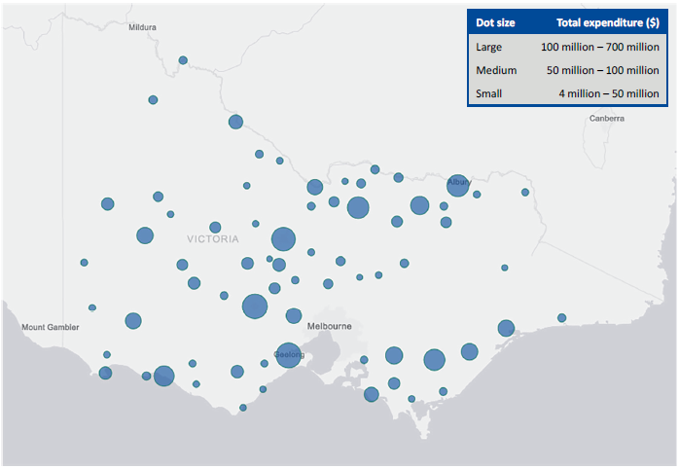Select the Mount Gambier label
Screen dimensions: 679x469
coord(49,327)
